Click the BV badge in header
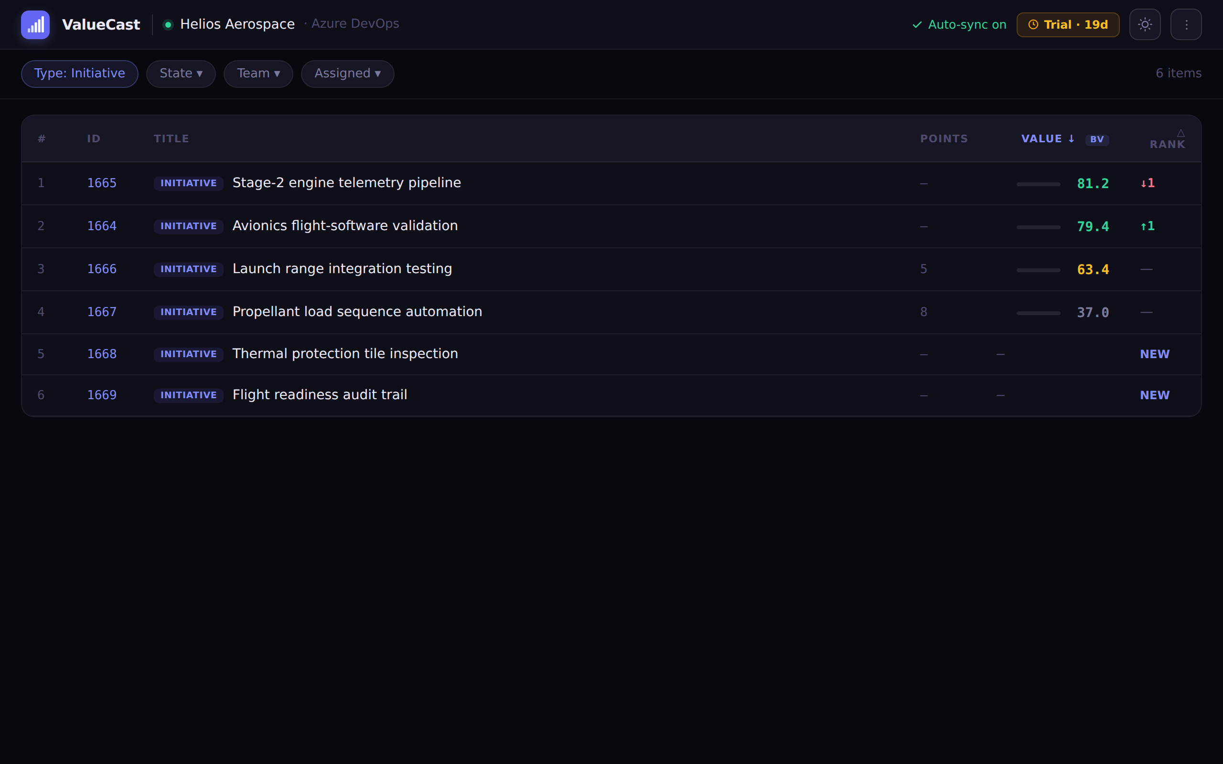 coord(1097,139)
